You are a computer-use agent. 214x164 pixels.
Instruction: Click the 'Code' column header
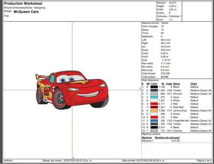coord(169,84)
